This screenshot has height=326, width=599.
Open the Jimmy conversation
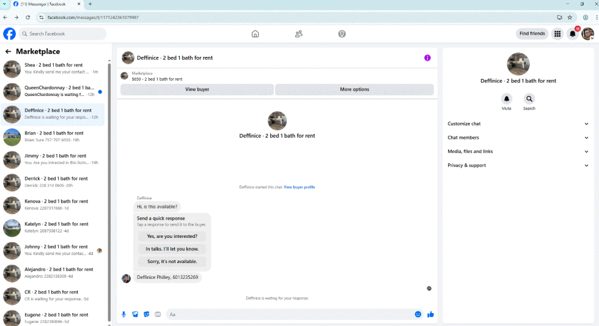pos(53,160)
